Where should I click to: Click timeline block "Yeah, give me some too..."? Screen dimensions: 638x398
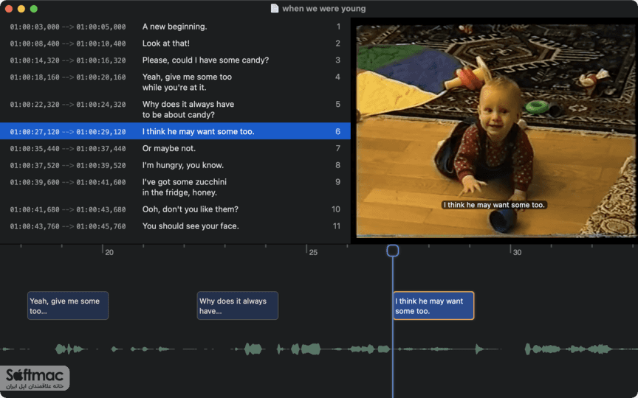click(68, 305)
